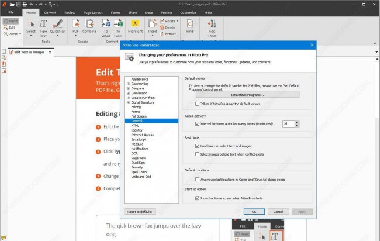Image resolution: width=380 pixels, height=241 pixels.
Task: Confirm preferences with OK button
Action: [254, 212]
